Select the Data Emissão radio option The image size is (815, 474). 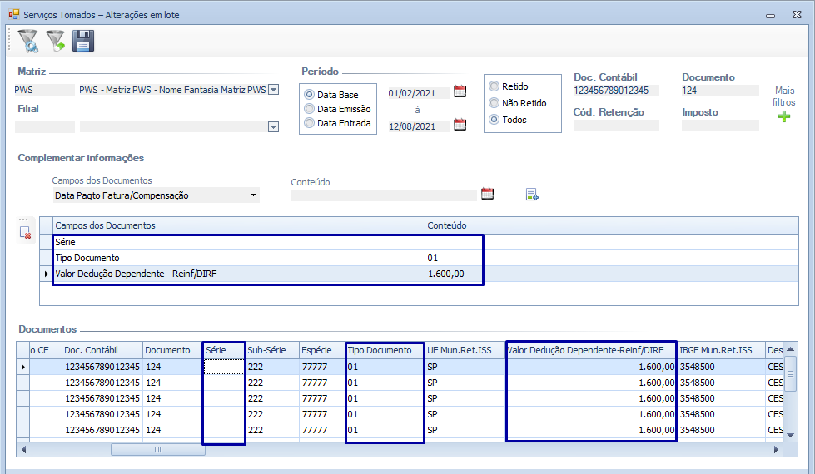310,109
